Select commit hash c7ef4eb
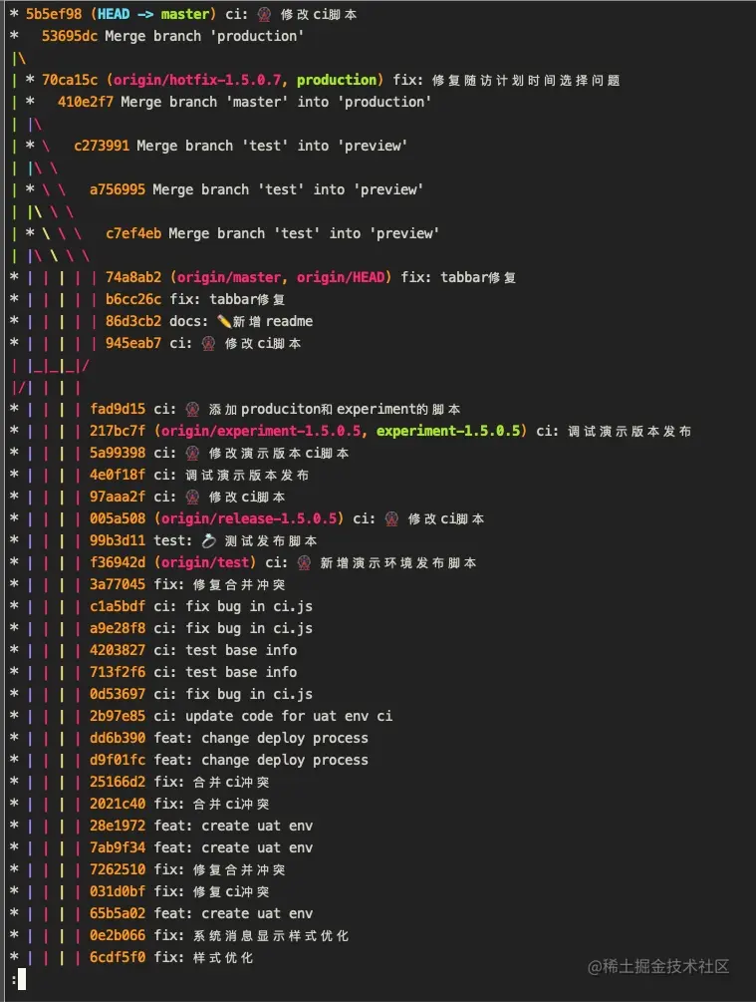This screenshot has width=756, height=1002. coord(133,234)
